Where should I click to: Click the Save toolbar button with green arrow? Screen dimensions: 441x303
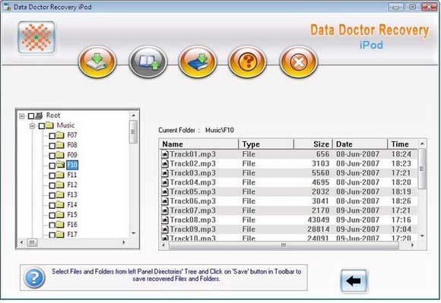click(97, 62)
